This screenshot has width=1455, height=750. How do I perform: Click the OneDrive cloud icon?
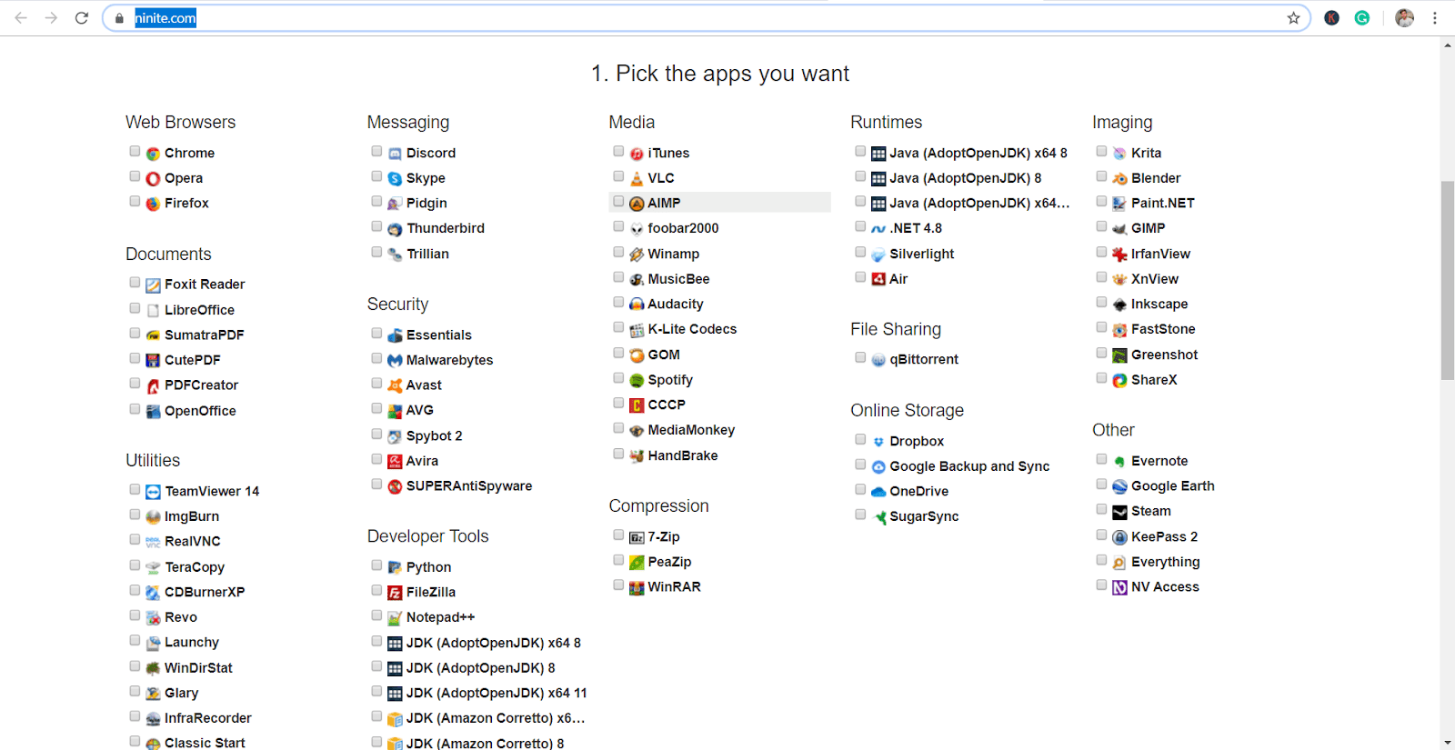[x=878, y=492]
